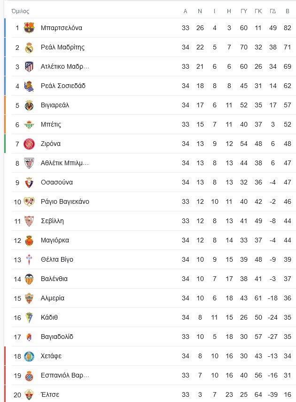Image resolution: width=296 pixels, height=402 pixels.
Task: Click the Athletic Bilbao crest icon
Action: pos(29,163)
